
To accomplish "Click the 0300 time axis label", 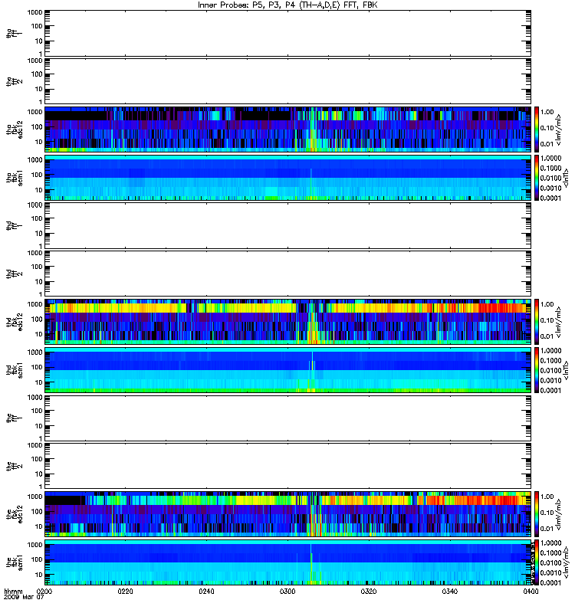I will 287,591.
